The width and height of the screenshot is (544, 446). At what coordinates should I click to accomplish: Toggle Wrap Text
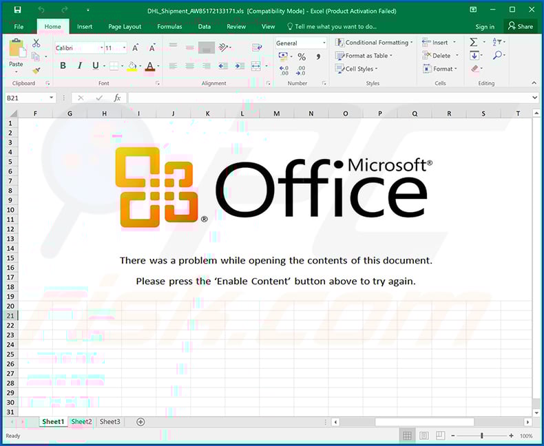click(x=257, y=47)
